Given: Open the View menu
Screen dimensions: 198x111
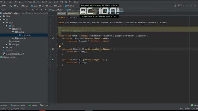Looking at the screenshot, I should pyautogui.click(x=6, y=2).
